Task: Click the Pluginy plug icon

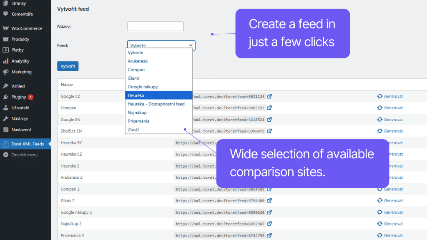Action: [6, 97]
